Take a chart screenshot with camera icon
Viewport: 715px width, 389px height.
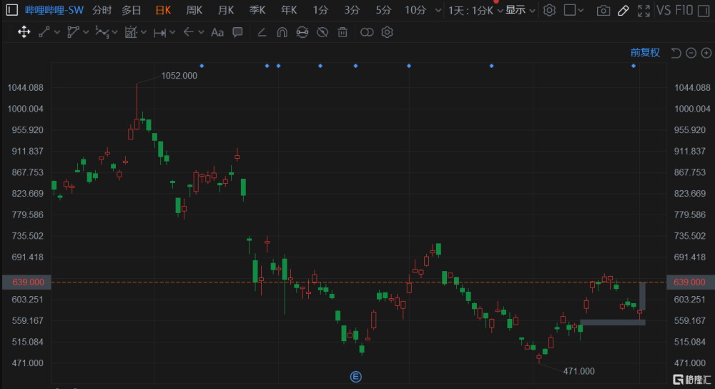(603, 10)
